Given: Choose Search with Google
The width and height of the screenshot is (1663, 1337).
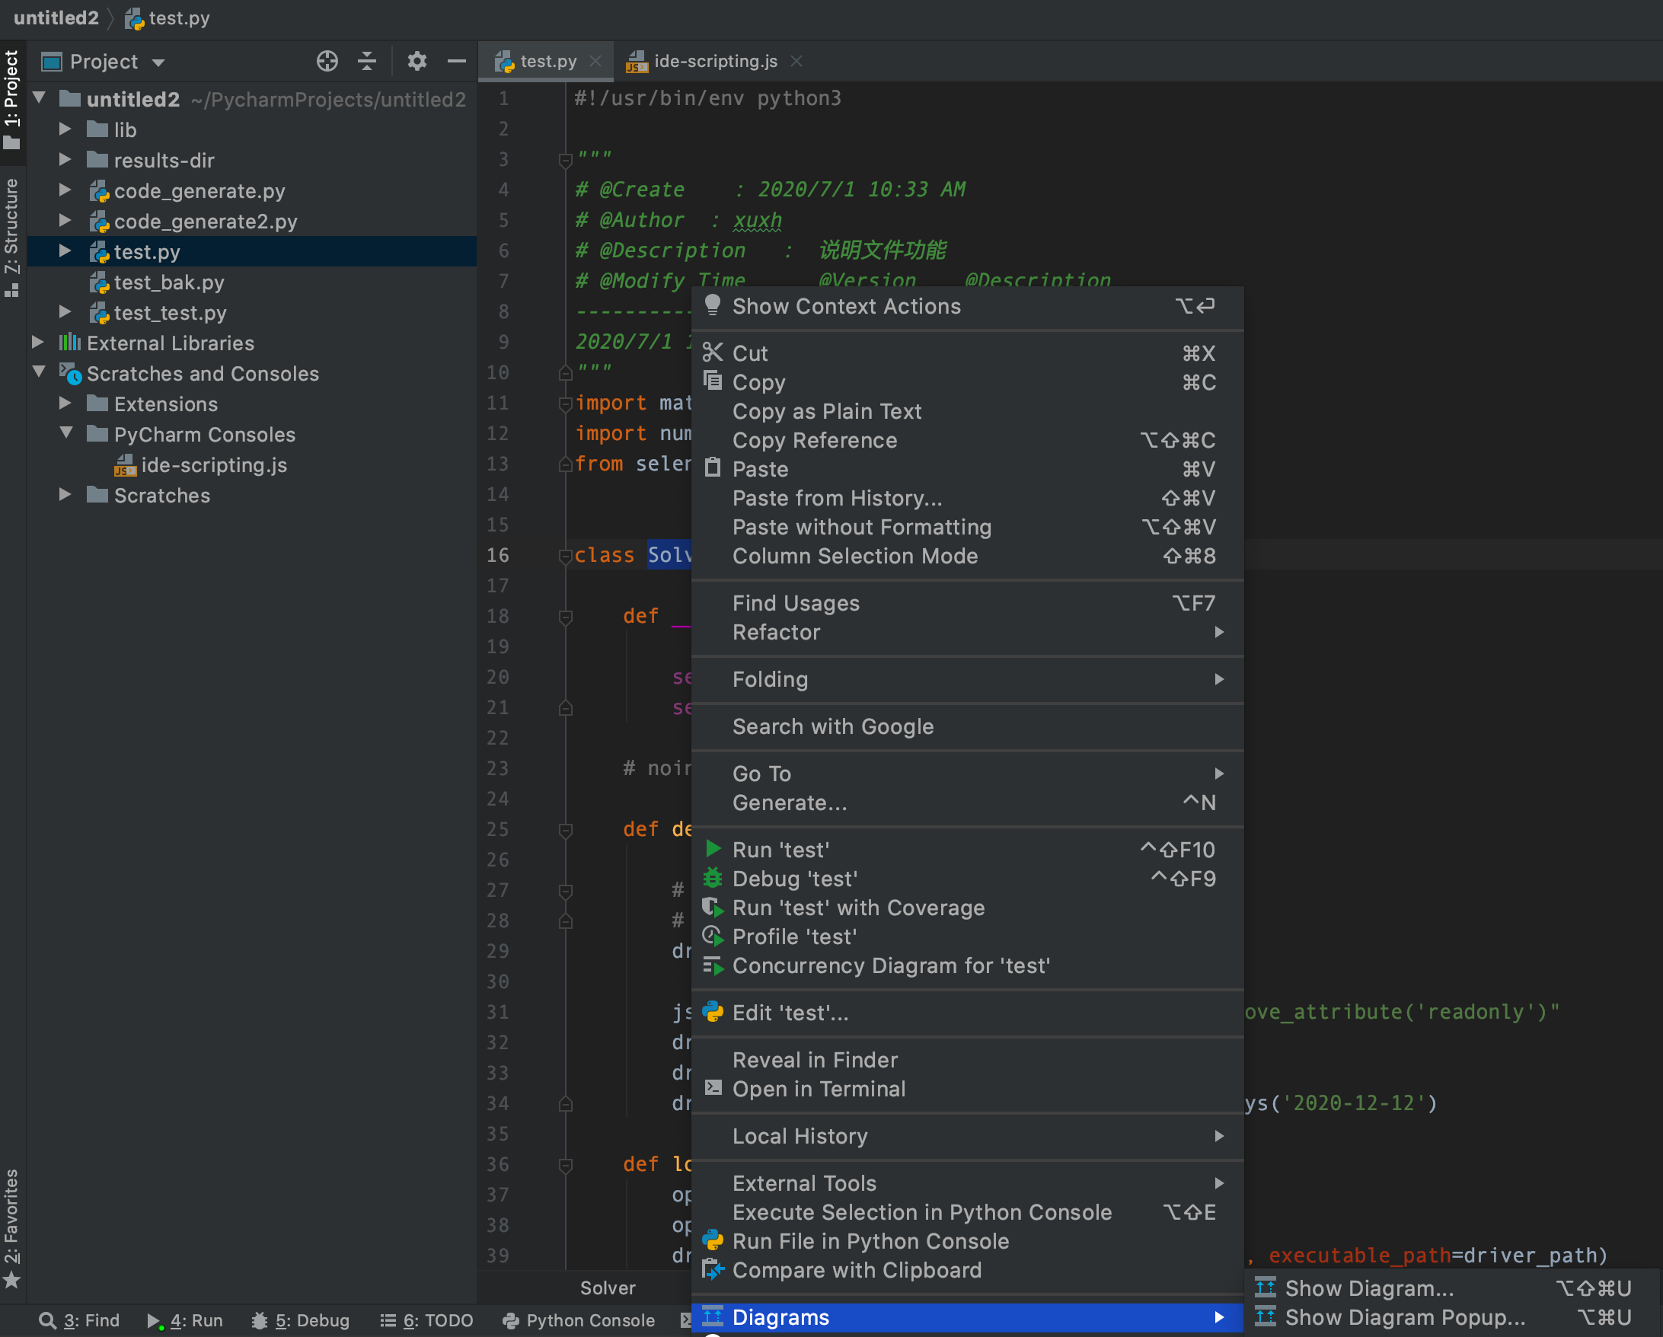Looking at the screenshot, I should click(x=967, y=727).
